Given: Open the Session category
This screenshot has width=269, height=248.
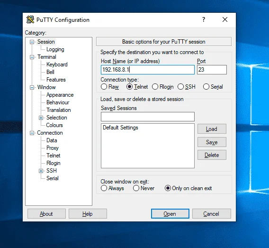Looking at the screenshot, I should (x=46, y=42).
